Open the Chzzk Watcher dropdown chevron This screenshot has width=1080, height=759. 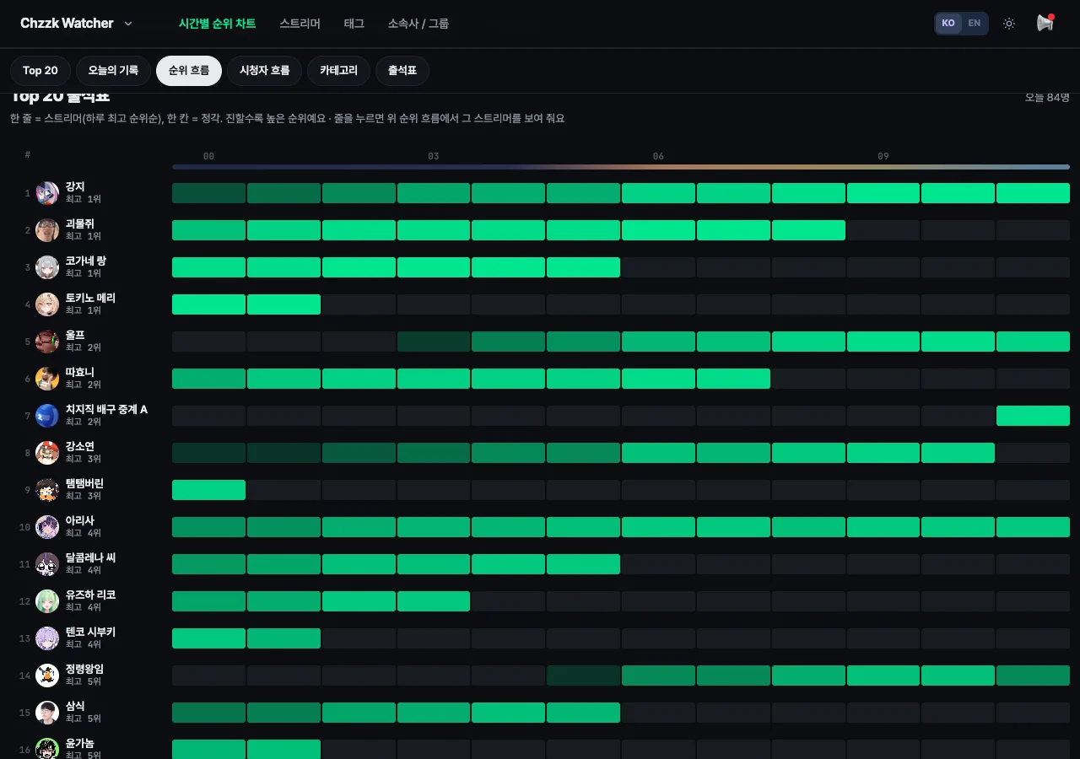click(128, 24)
